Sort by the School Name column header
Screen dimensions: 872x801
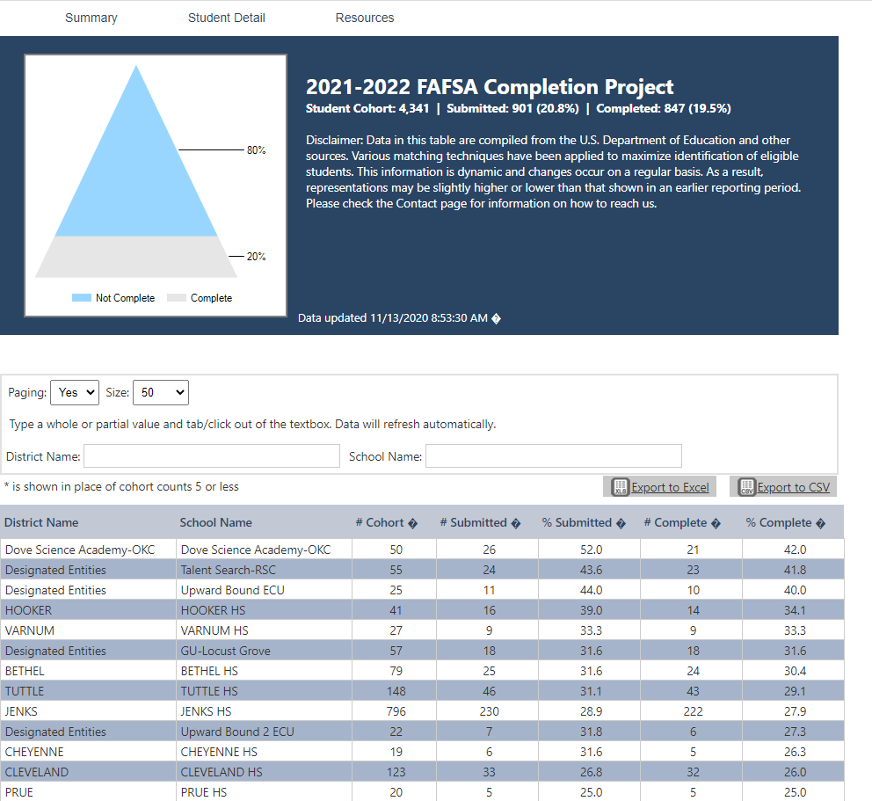[x=215, y=523]
